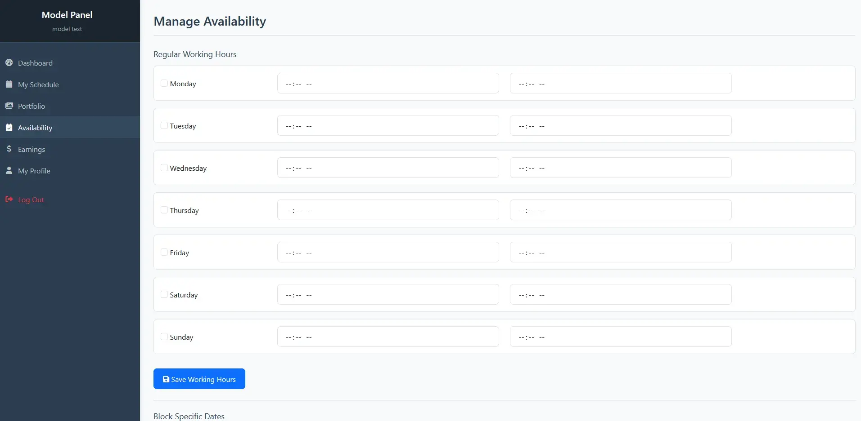The image size is (861, 421).
Task: Click the Tuesday end time field
Action: pos(620,125)
